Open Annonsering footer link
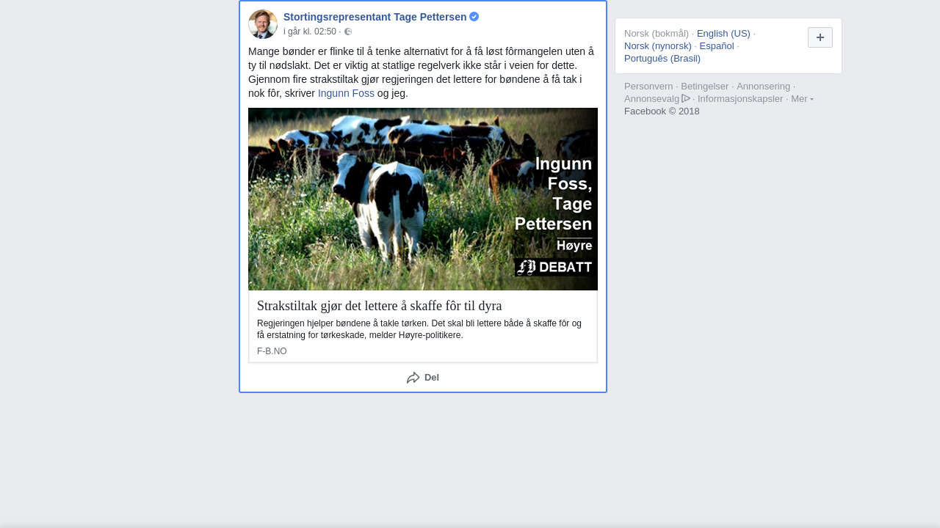This screenshot has height=528, width=940. [x=763, y=86]
